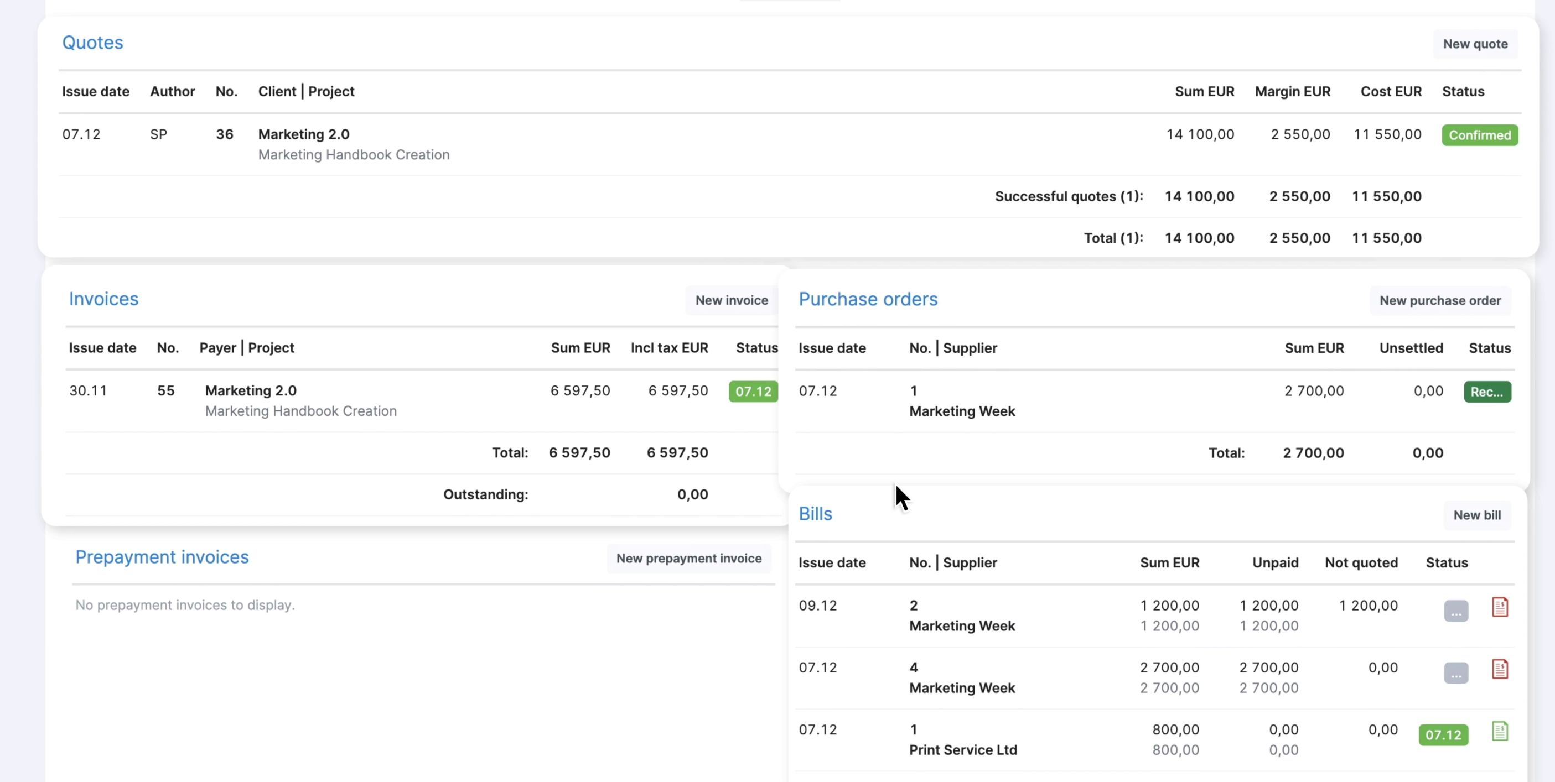
Task: Click the Not quoted column header in Bills
Action: point(1361,563)
